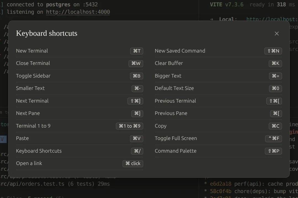Click the ⌃⌘F badge for Toggle Full Screen
This screenshot has height=198, width=298.
[273, 139]
